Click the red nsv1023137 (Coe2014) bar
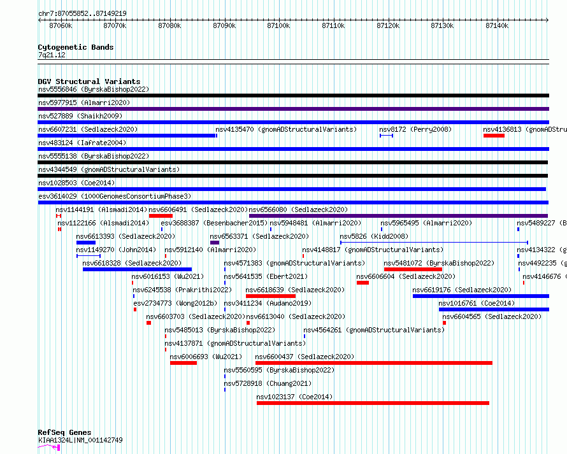This screenshot has width=567, height=454. [x=373, y=403]
